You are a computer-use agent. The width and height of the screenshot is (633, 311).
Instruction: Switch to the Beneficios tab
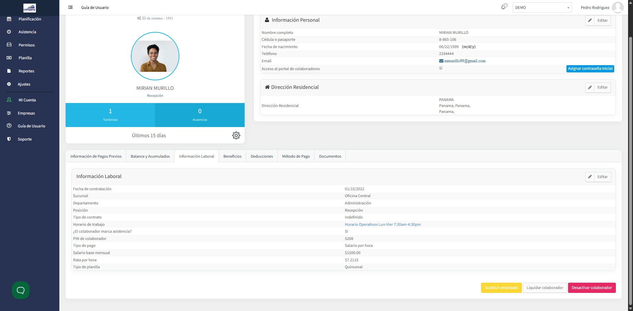click(x=232, y=156)
